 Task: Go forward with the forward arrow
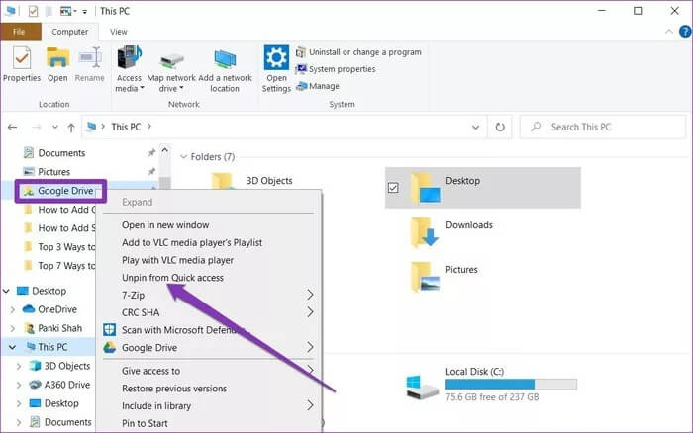(37, 128)
